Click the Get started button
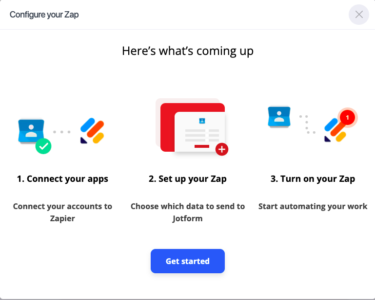The image size is (375, 300). (187, 261)
